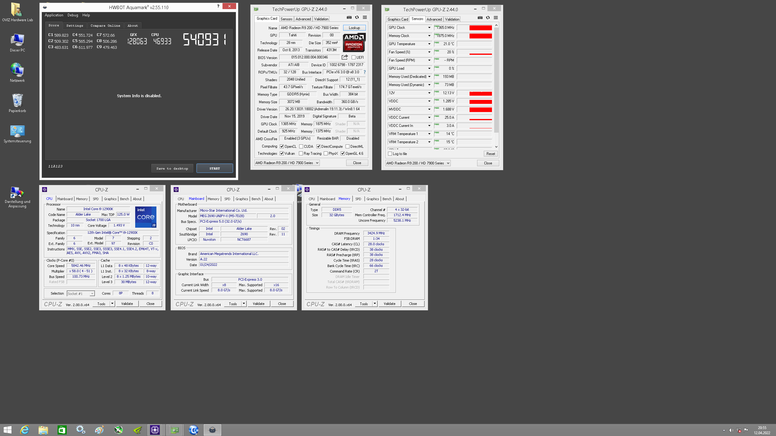Select Dieser PC desktop icon

[17, 43]
